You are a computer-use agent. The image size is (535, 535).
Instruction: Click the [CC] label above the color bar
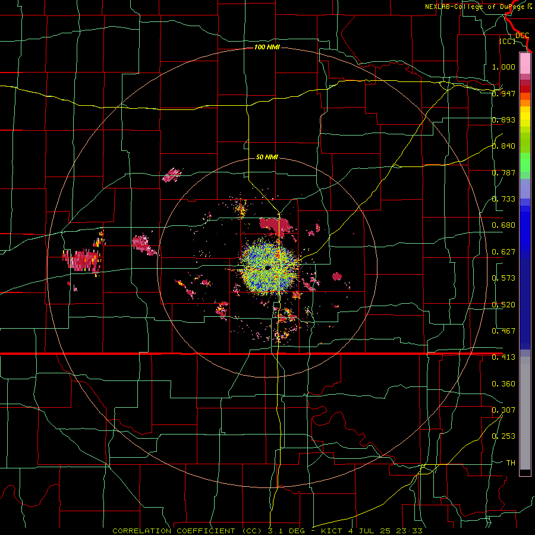[507, 41]
